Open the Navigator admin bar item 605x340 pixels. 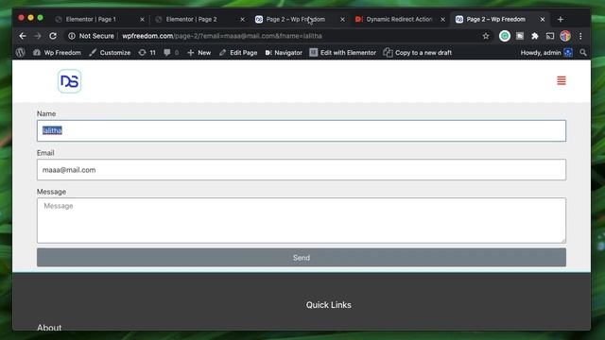(284, 53)
